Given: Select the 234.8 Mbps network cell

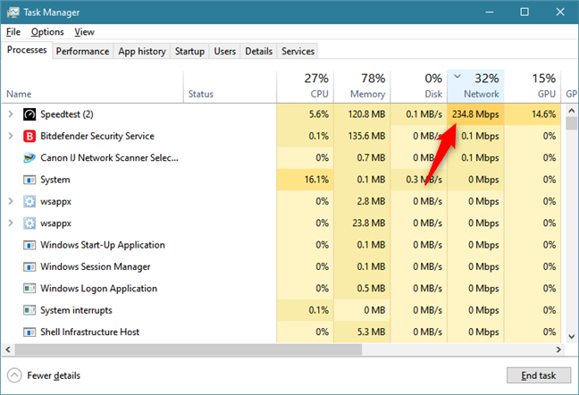Looking at the screenshot, I should click(x=475, y=114).
